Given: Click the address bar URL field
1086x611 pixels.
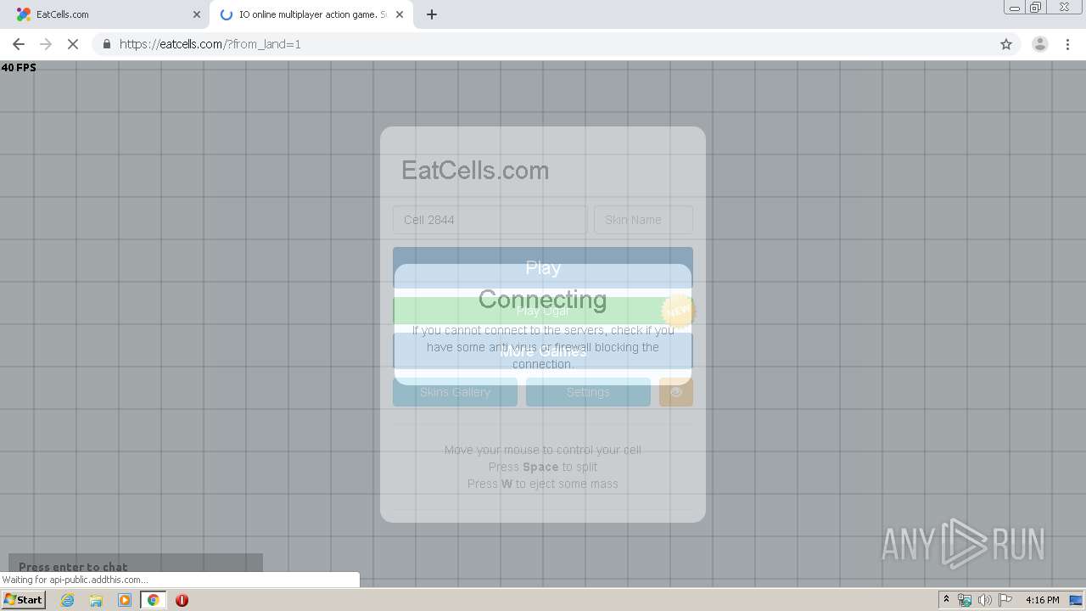Looking at the screenshot, I should (543, 44).
